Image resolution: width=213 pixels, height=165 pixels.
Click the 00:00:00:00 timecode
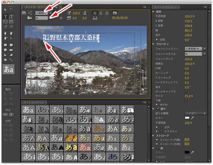pos(120,18)
